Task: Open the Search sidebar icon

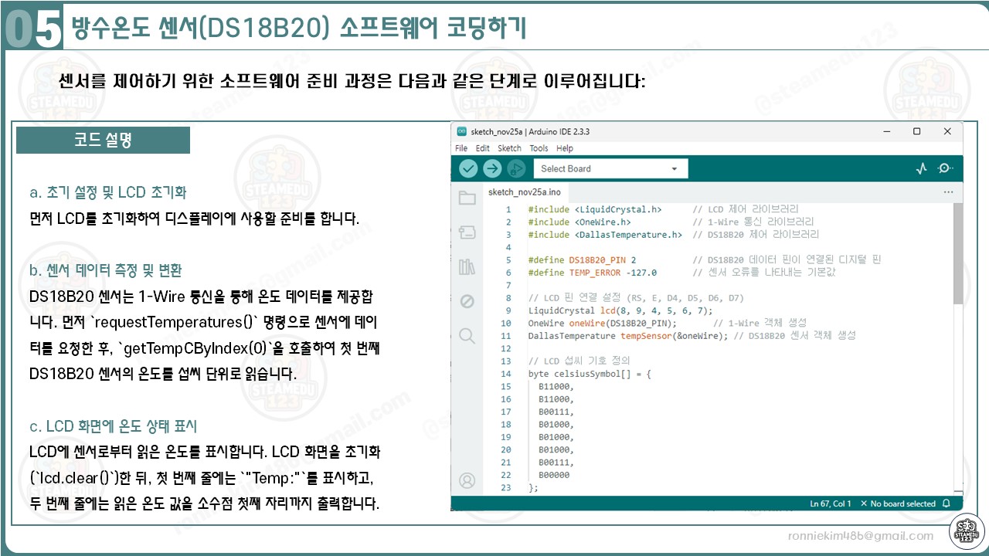Action: point(467,336)
